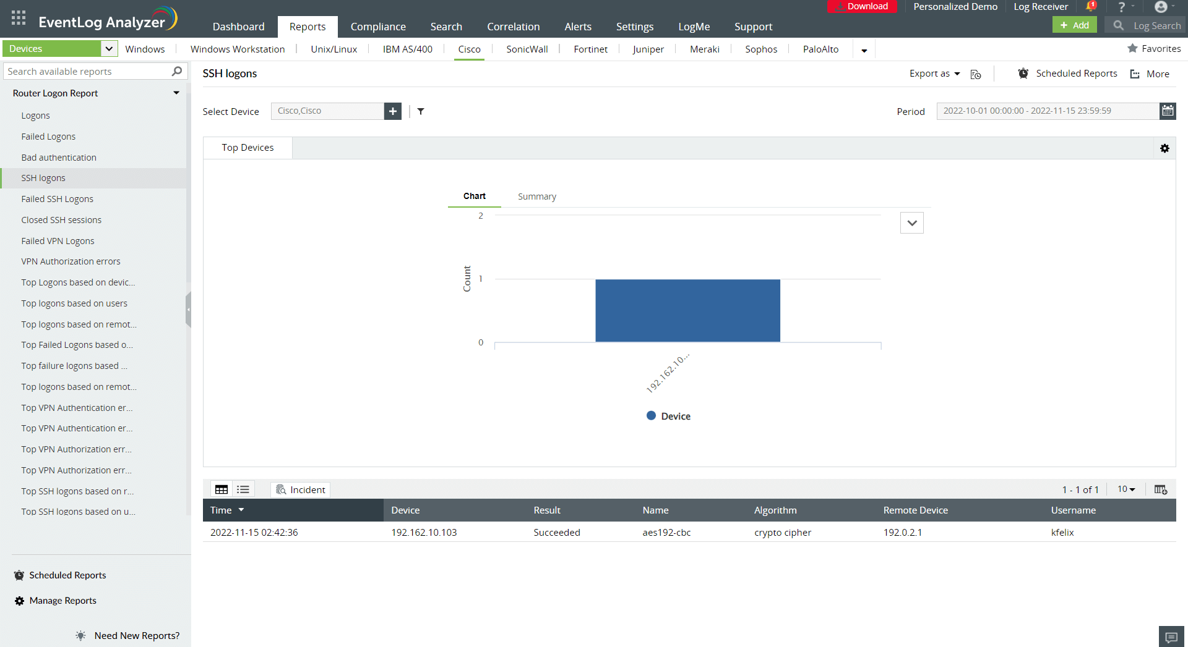This screenshot has width=1188, height=647.
Task: Open the Failed VPN Logons report
Action: tap(58, 241)
